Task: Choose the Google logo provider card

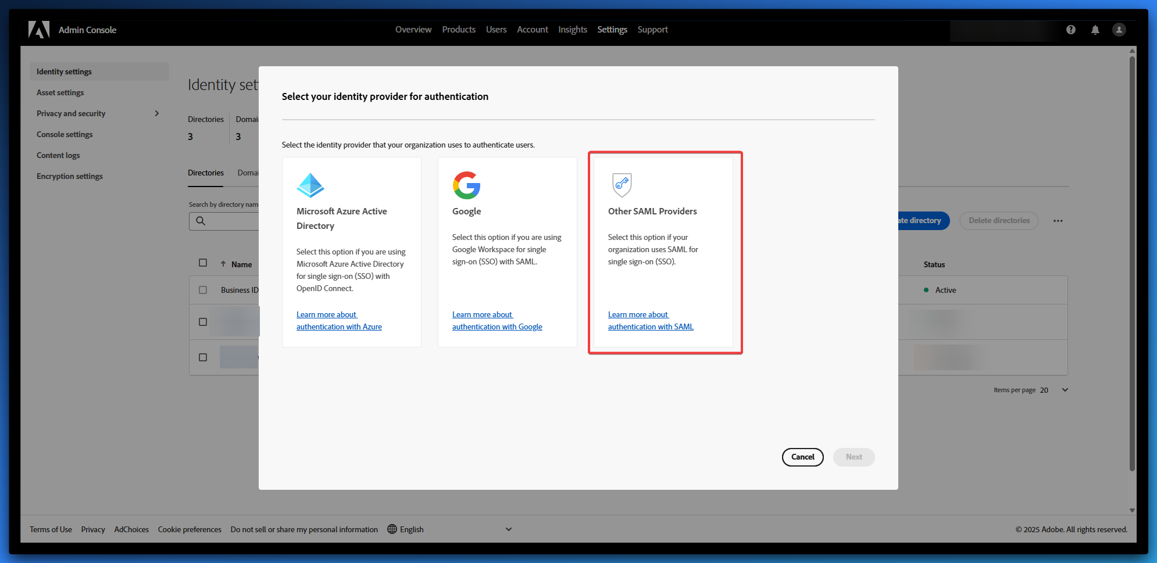Action: (466, 185)
